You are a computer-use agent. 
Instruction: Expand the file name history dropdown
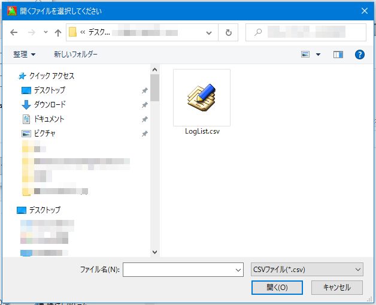[x=238, y=270]
